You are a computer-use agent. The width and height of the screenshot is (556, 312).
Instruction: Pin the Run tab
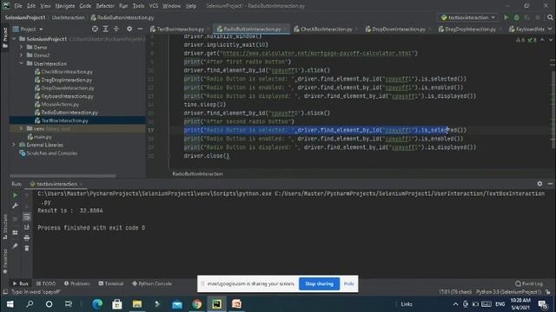(16, 246)
